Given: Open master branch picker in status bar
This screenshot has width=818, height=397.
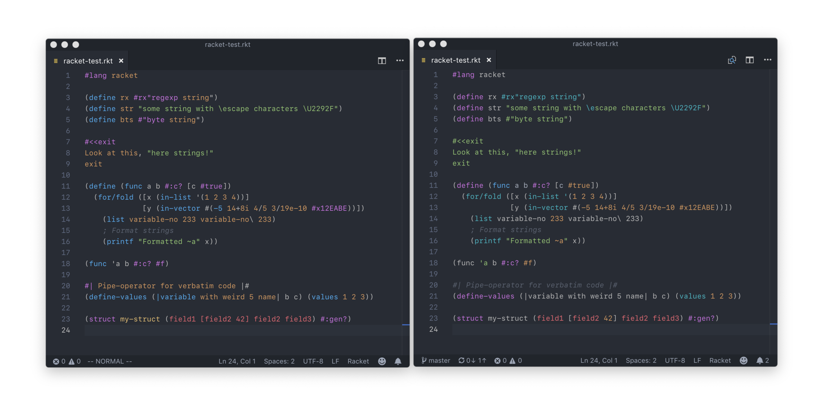Looking at the screenshot, I should click(436, 360).
